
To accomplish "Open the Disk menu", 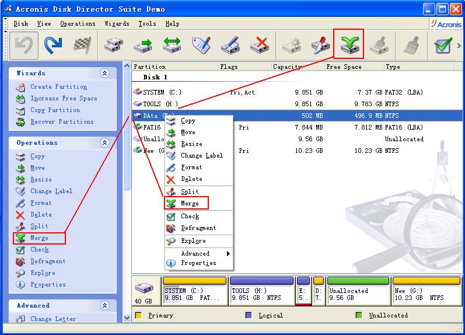I will (21, 24).
